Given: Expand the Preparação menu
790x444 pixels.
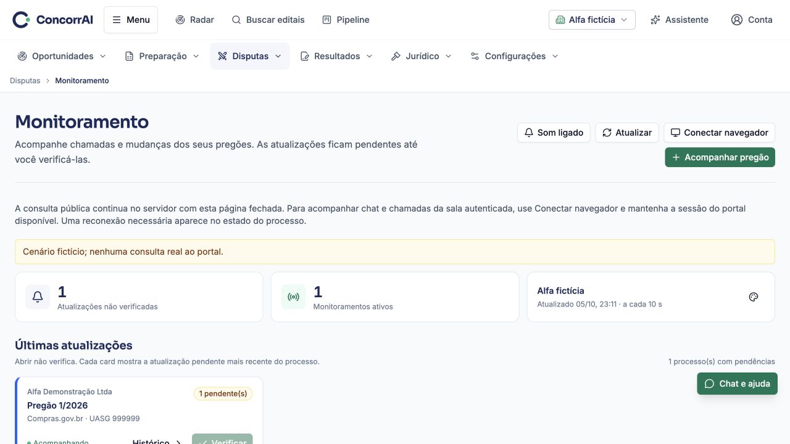Looking at the screenshot, I should click(162, 56).
